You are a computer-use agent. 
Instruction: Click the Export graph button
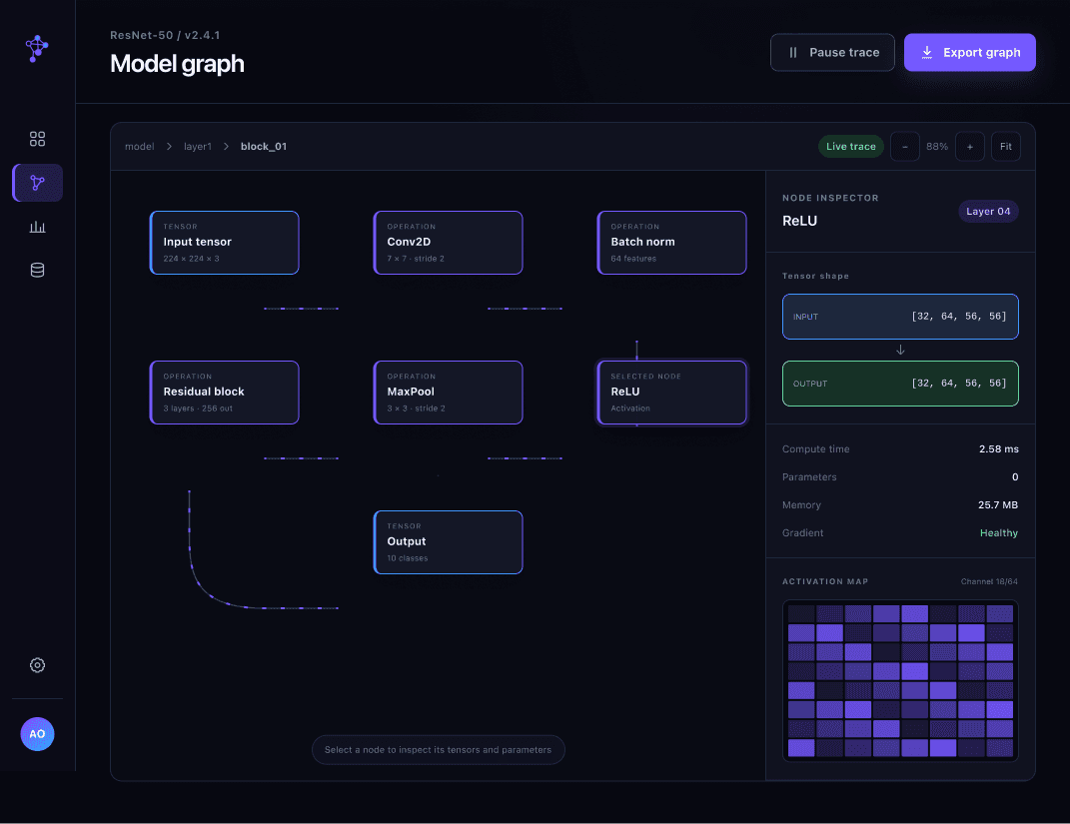[x=970, y=53]
